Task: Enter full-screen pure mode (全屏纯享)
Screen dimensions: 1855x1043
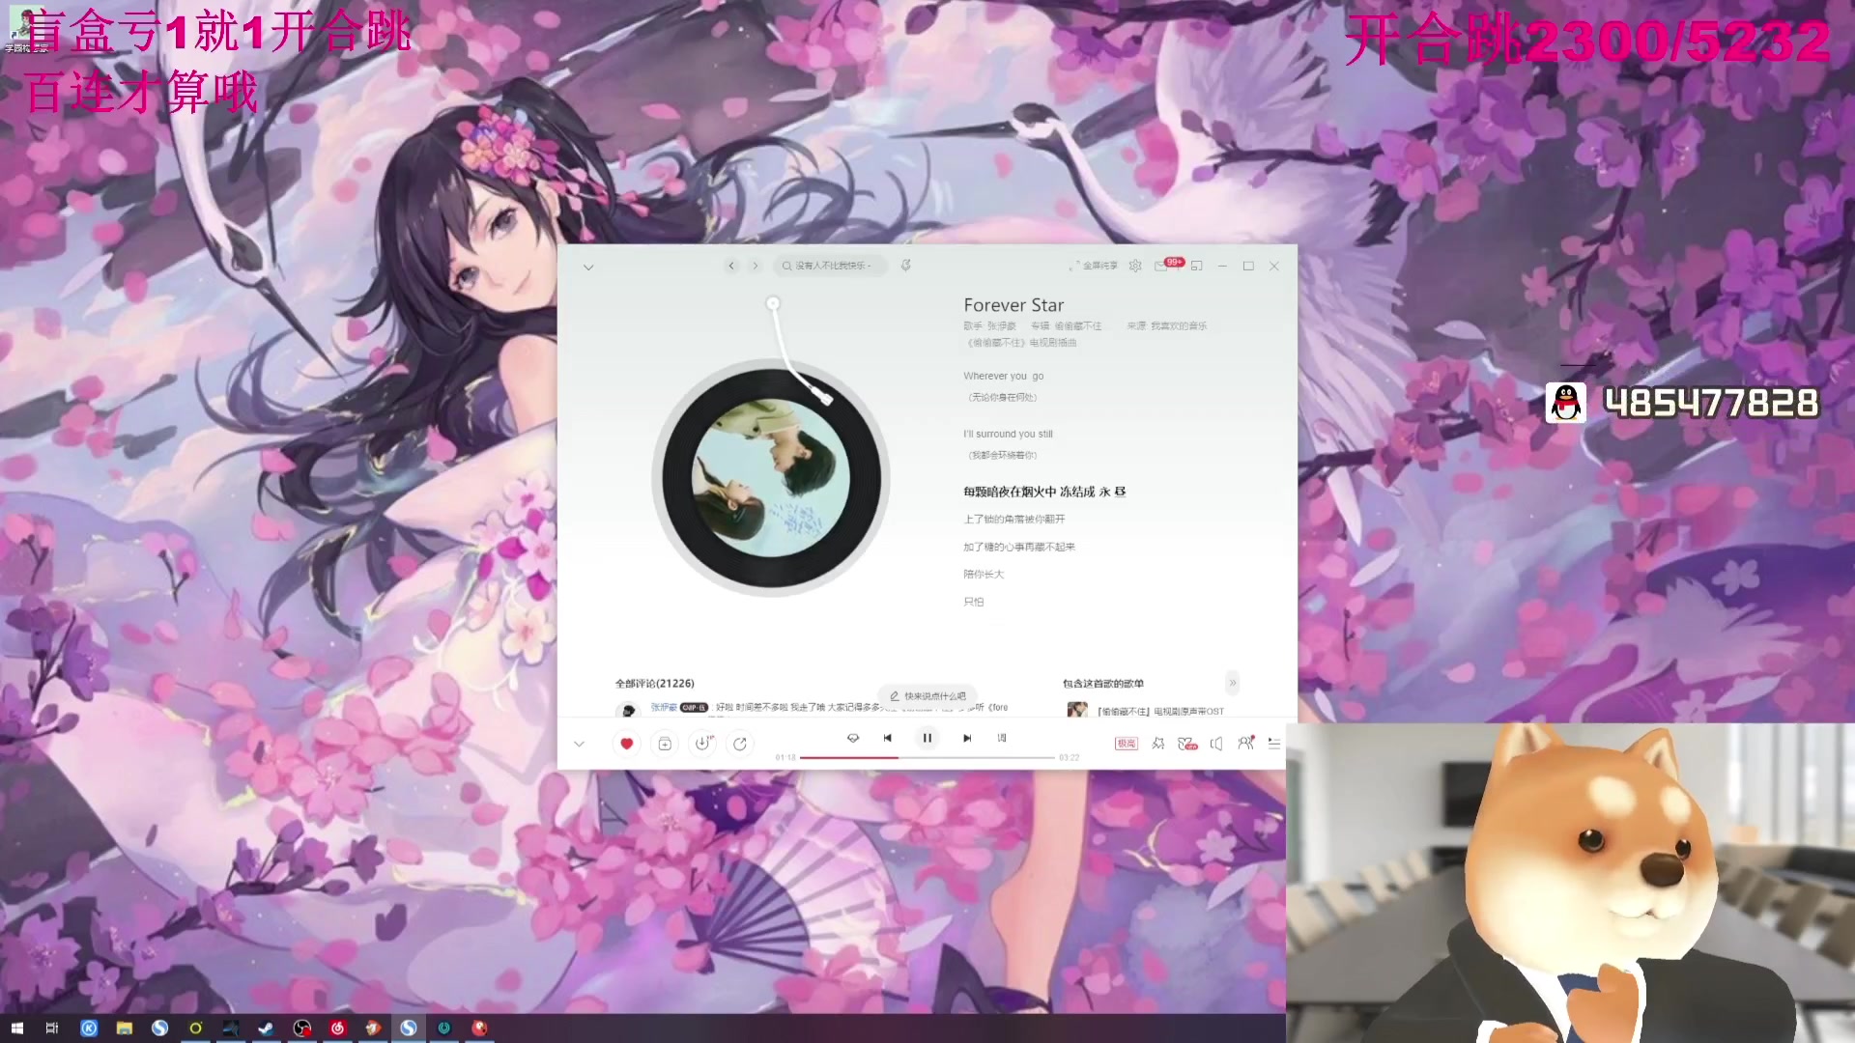Action: click(1093, 266)
